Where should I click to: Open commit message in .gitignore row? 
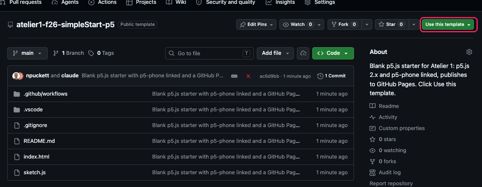click(226, 125)
